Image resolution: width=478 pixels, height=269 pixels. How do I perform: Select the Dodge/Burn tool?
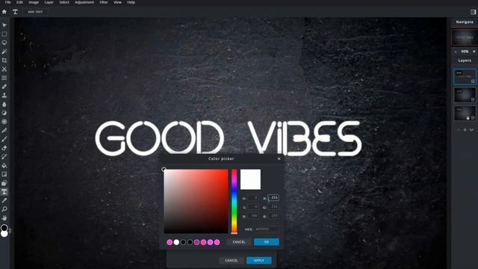click(x=4, y=113)
